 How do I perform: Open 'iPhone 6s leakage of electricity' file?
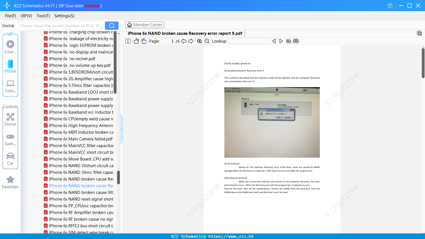pyautogui.click(x=79, y=39)
